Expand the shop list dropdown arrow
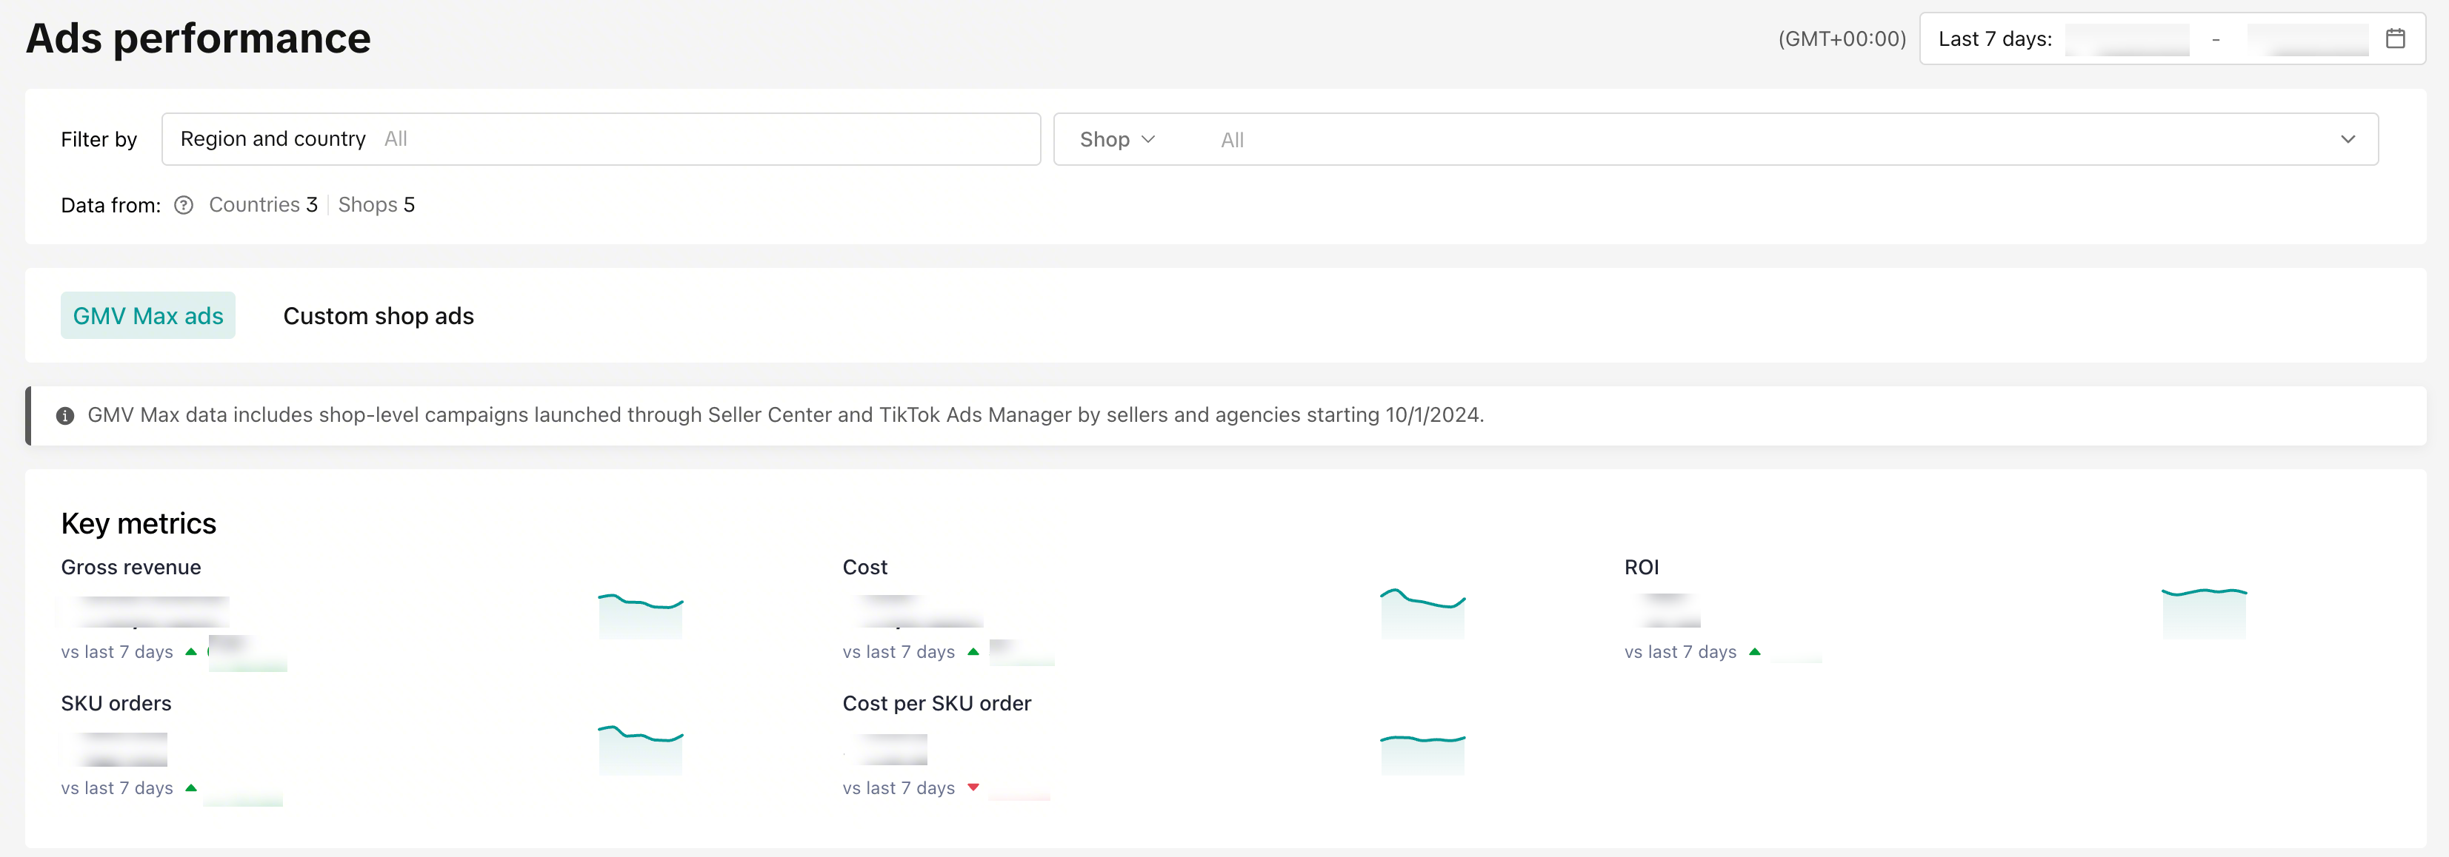This screenshot has height=857, width=2449. [2348, 140]
